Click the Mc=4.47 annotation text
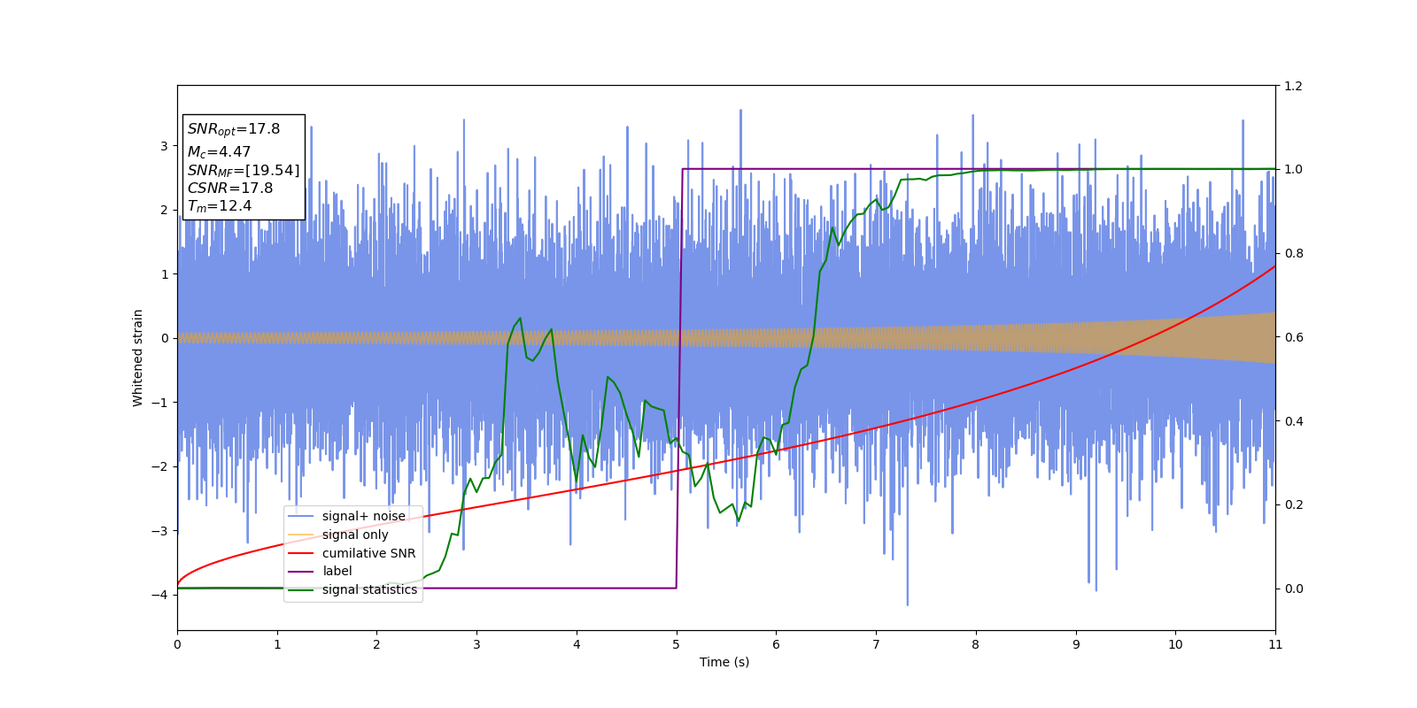1417x708 pixels. coord(219,152)
